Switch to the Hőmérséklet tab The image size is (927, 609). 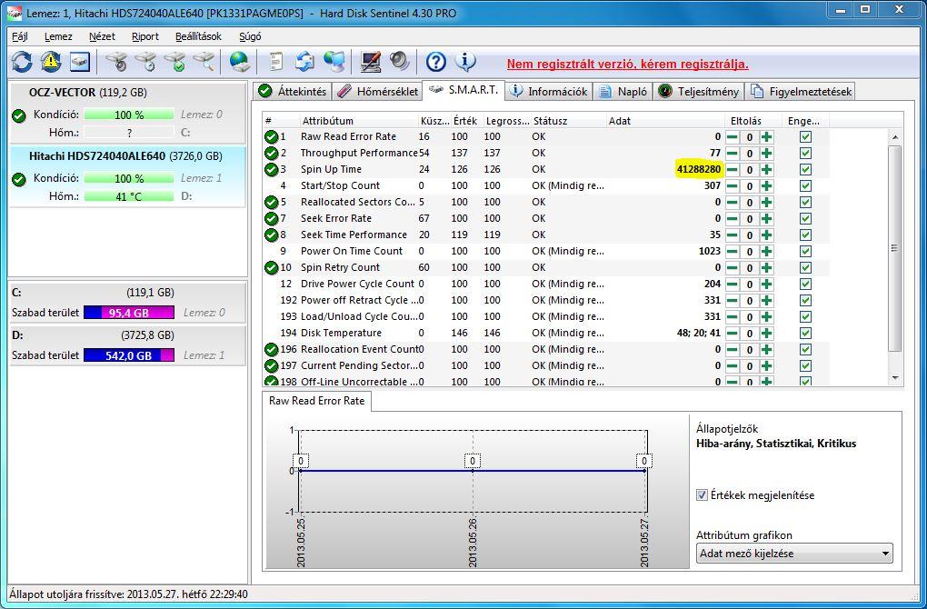[x=377, y=91]
